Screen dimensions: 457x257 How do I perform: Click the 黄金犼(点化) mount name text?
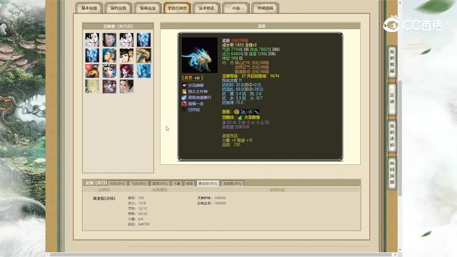click(104, 198)
